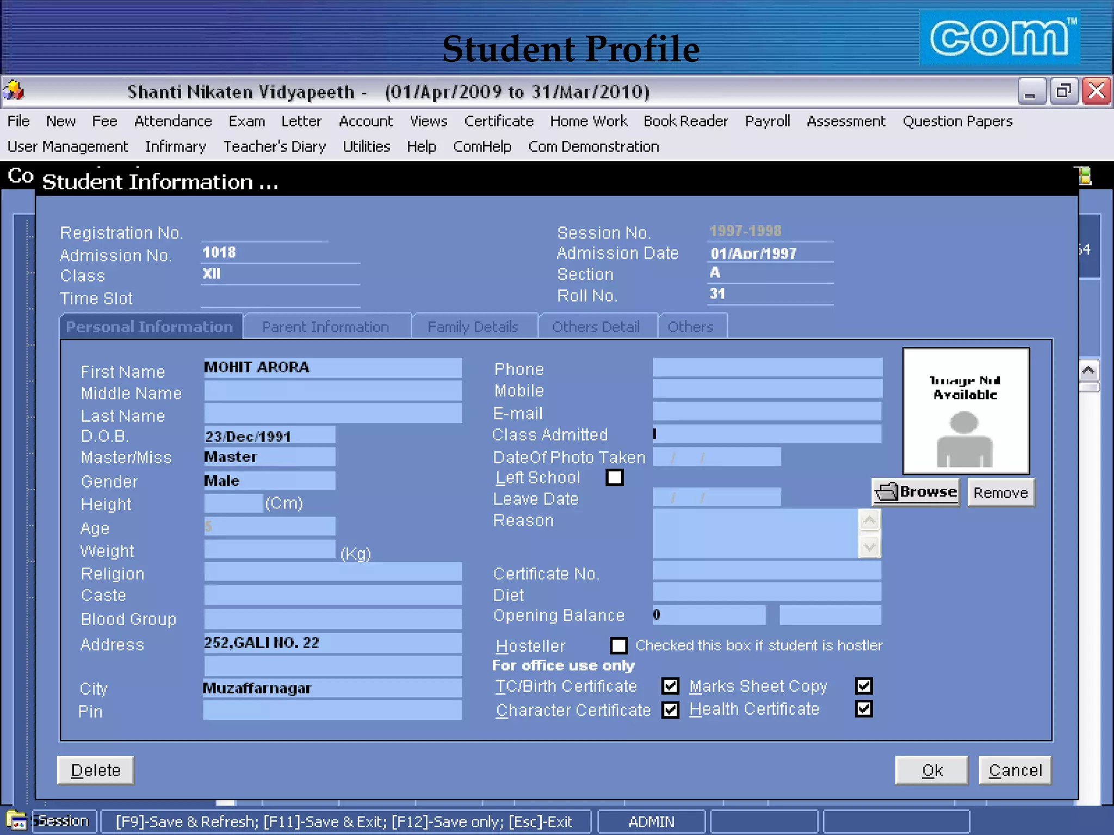Click the ADMIN status bar entry
This screenshot has width=1114, height=835.
[x=651, y=821]
